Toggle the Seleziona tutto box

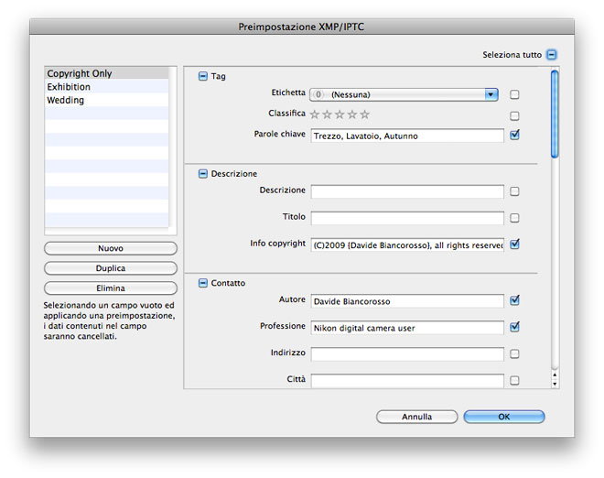tap(552, 55)
